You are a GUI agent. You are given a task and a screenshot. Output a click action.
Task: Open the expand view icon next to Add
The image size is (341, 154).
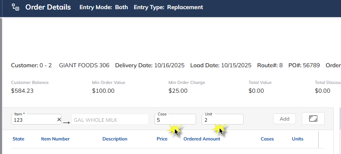point(313,119)
